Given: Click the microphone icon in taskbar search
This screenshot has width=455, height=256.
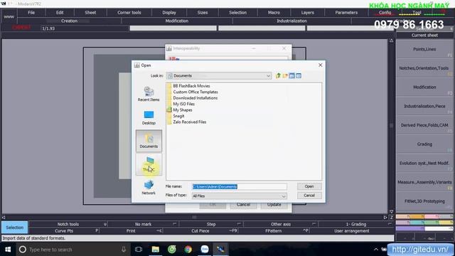Looking at the screenshot, I should coord(124,250).
